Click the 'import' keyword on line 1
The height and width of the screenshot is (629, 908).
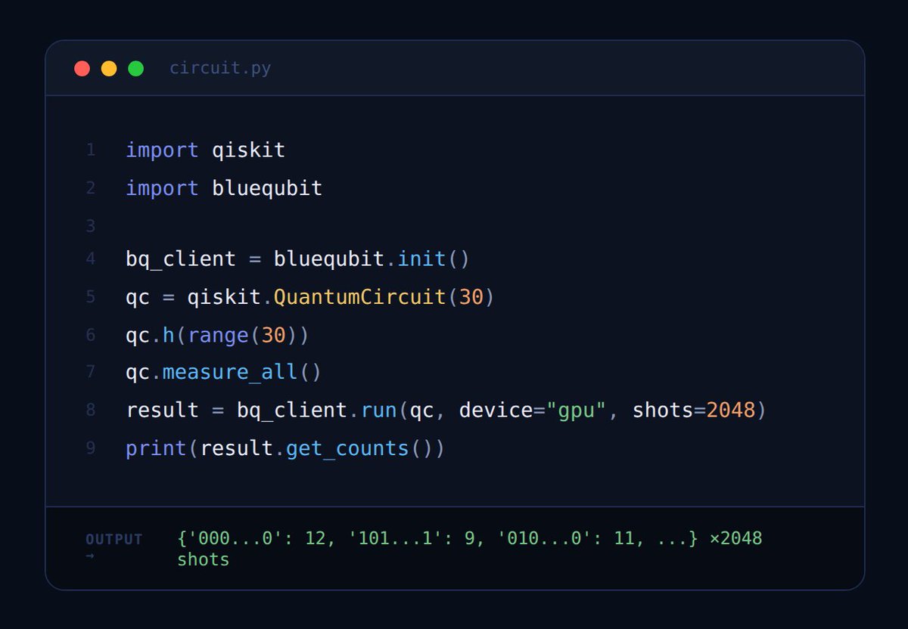163,150
